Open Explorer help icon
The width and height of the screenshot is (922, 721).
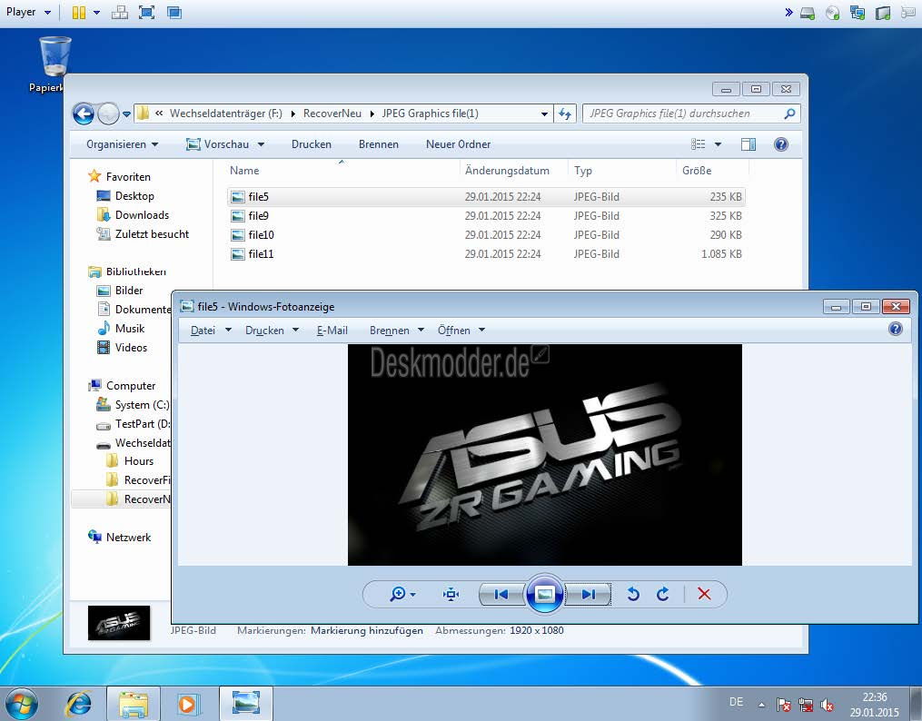[781, 144]
